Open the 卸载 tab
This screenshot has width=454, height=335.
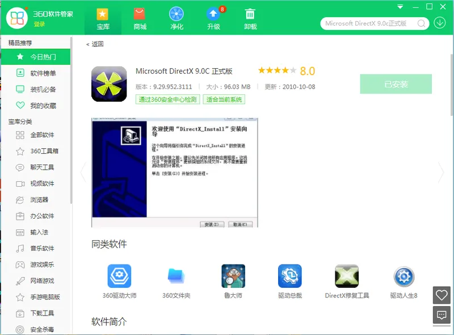[x=250, y=19]
